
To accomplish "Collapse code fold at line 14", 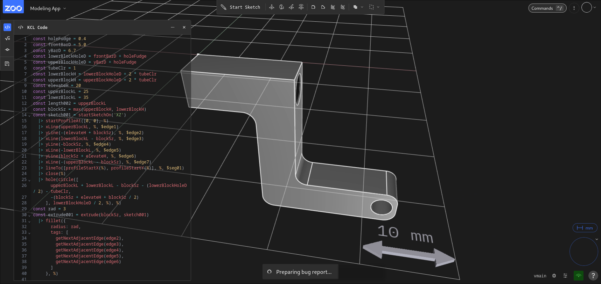I will coord(29,115).
